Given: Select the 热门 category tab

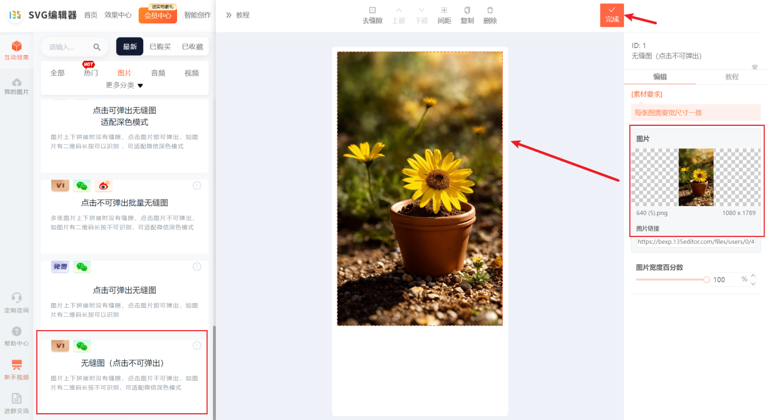Looking at the screenshot, I should (91, 73).
